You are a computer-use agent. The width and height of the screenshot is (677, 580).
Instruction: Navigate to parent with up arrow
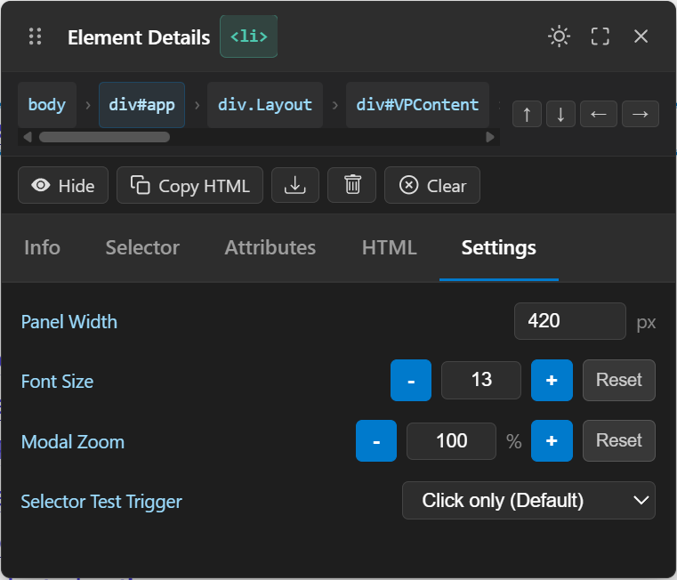click(x=527, y=114)
